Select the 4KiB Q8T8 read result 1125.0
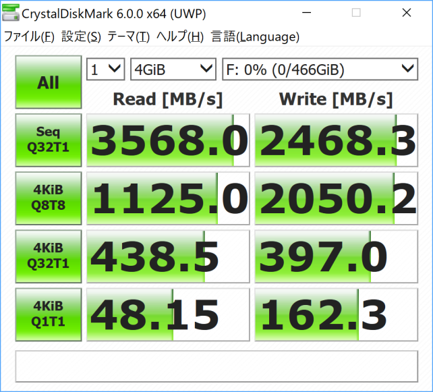The image size is (433, 392). pos(168,198)
